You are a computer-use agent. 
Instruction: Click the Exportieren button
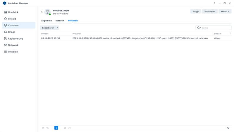[x=48, y=28]
